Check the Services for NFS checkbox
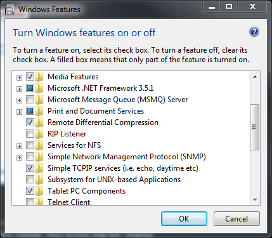The height and width of the screenshot is (238, 272). (x=30, y=145)
